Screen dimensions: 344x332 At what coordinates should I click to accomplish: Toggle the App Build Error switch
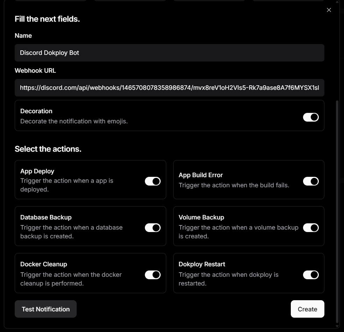[311, 181]
